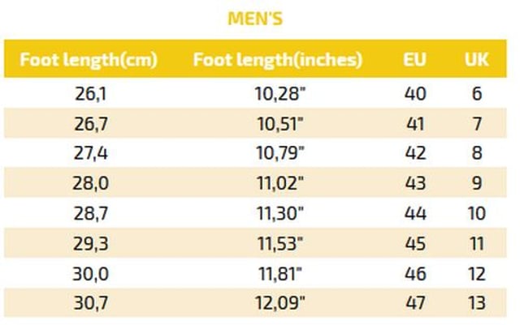Viewport: 520px width, 325px height.
Task: Select EU size 40
Action: pyautogui.click(x=415, y=94)
